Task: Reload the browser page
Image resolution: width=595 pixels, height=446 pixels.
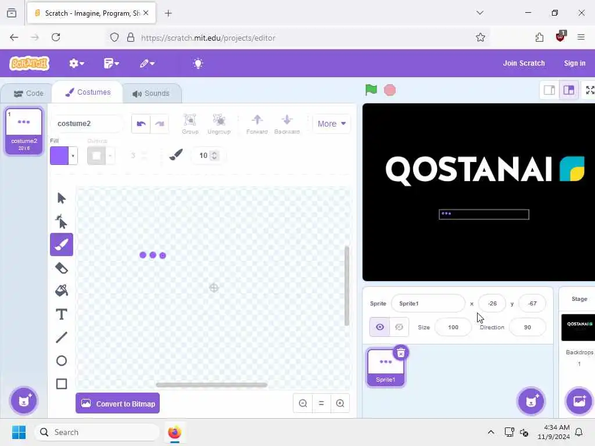Action: [56, 38]
